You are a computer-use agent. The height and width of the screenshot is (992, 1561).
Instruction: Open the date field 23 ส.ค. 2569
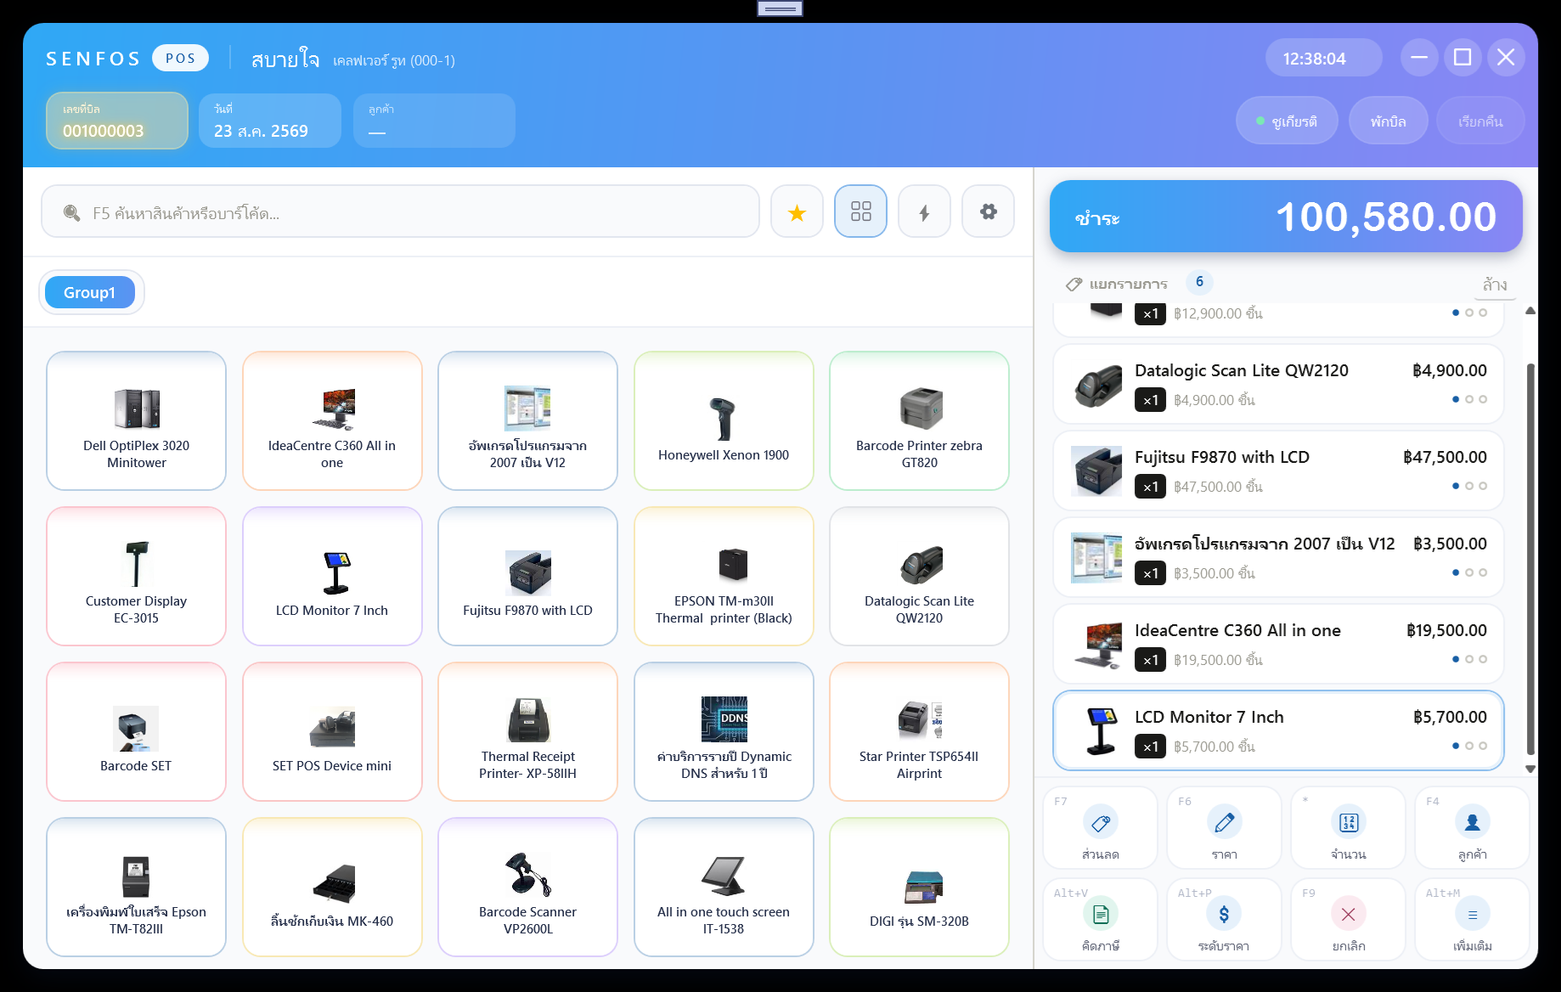[270, 121]
